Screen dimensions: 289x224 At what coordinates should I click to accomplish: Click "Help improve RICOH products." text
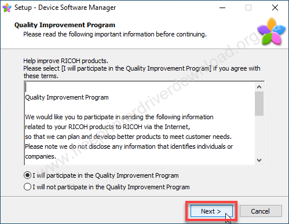65,61
